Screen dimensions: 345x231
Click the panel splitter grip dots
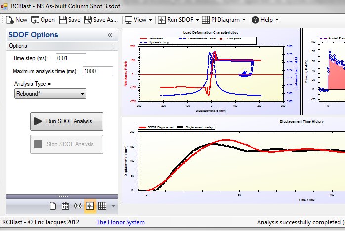click(x=63, y=197)
